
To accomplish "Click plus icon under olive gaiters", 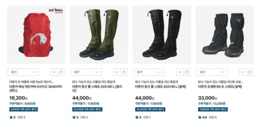I will (x=117, y=72).
